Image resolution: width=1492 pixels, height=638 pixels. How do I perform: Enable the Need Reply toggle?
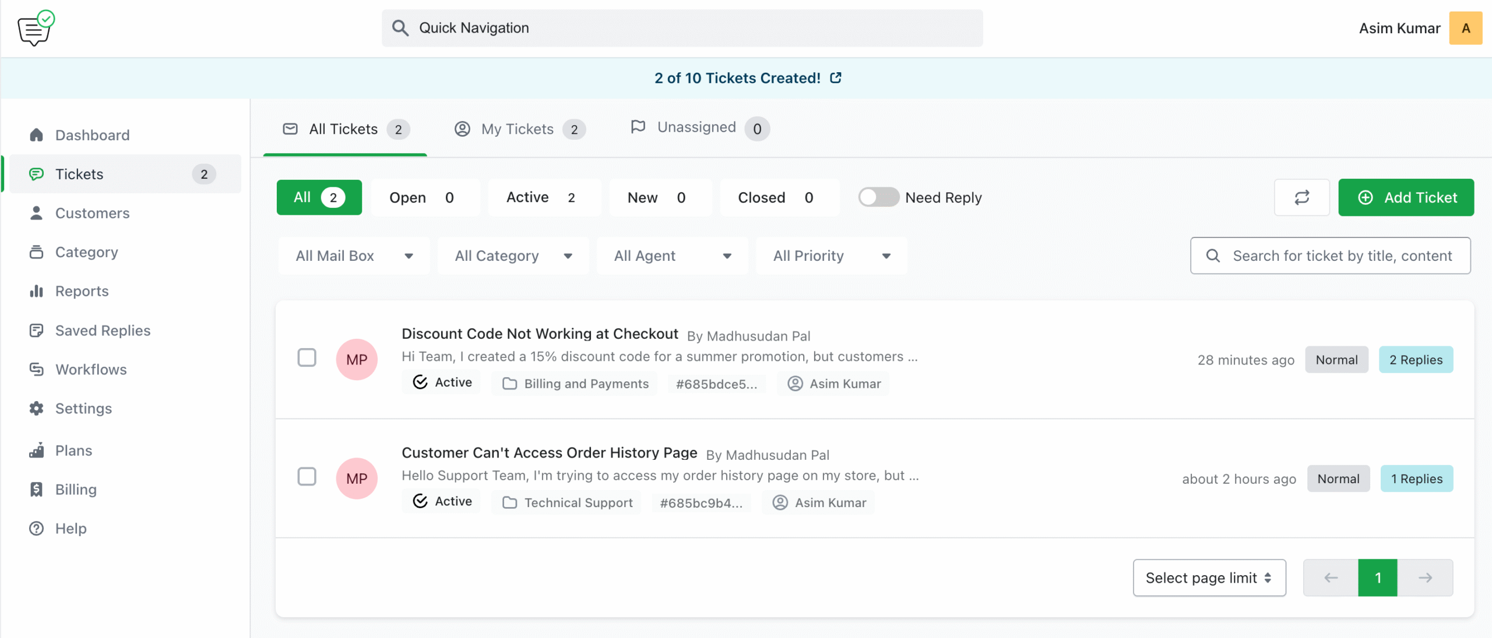[x=878, y=197]
